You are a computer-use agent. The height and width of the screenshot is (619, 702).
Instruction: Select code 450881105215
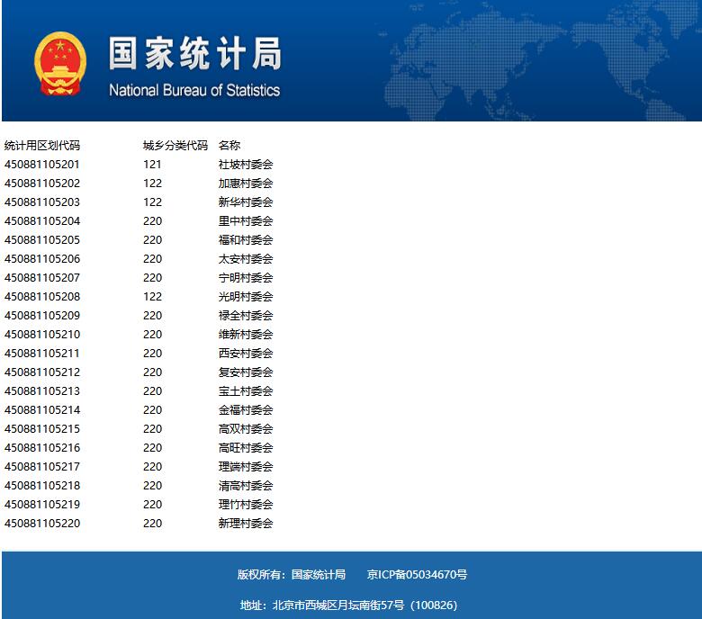pyautogui.click(x=42, y=429)
